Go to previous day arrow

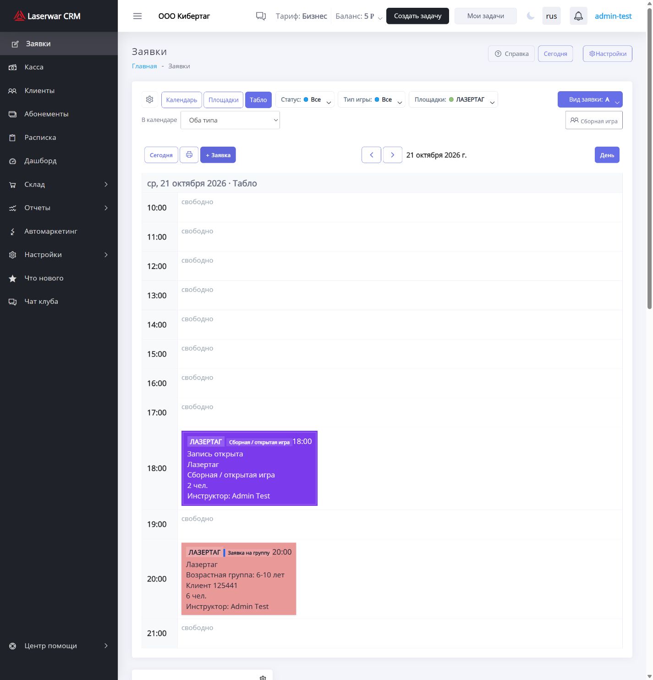click(371, 155)
